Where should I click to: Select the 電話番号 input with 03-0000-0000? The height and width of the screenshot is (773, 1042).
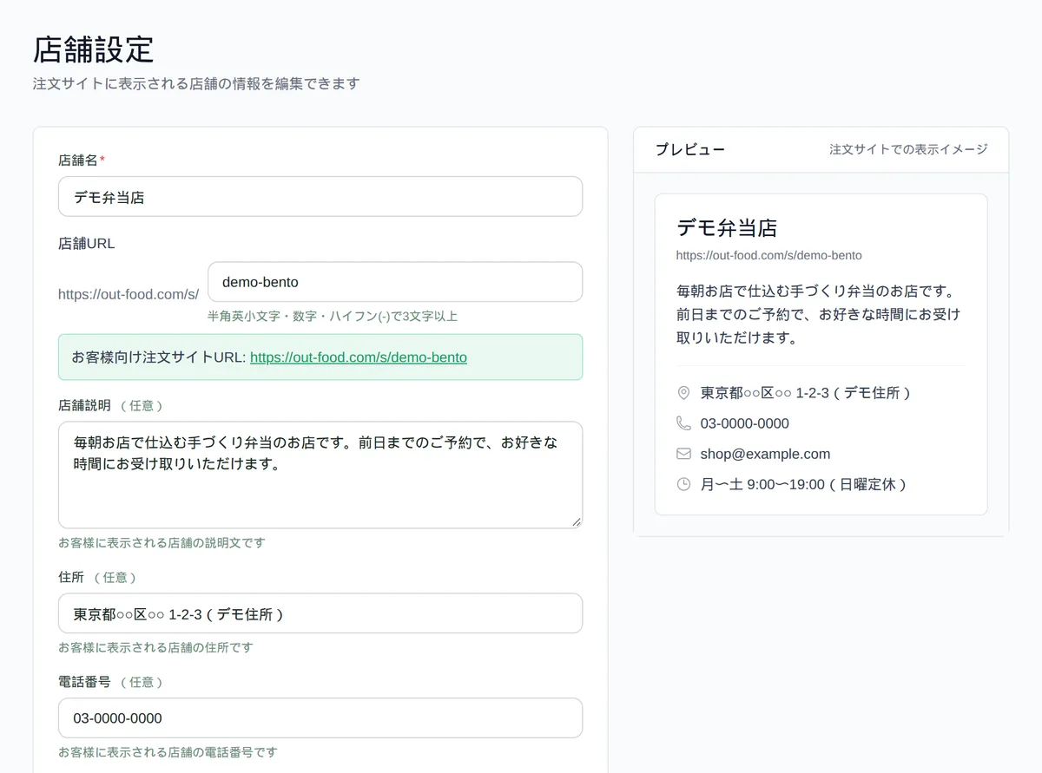click(x=320, y=718)
